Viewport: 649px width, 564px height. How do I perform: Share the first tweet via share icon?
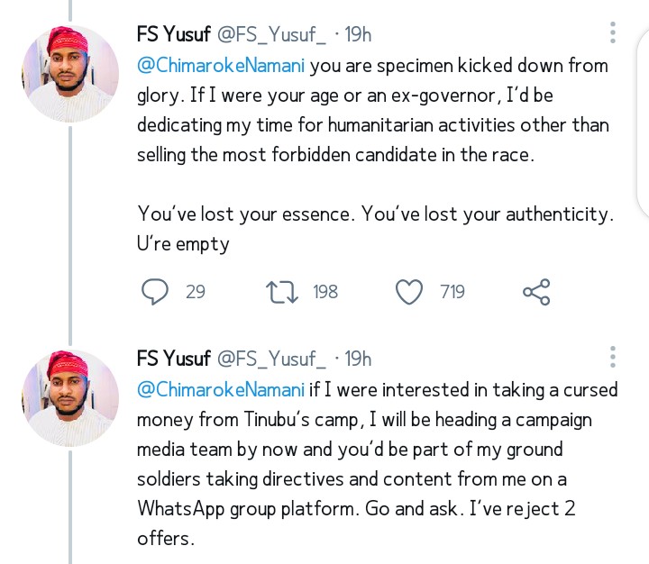(536, 291)
